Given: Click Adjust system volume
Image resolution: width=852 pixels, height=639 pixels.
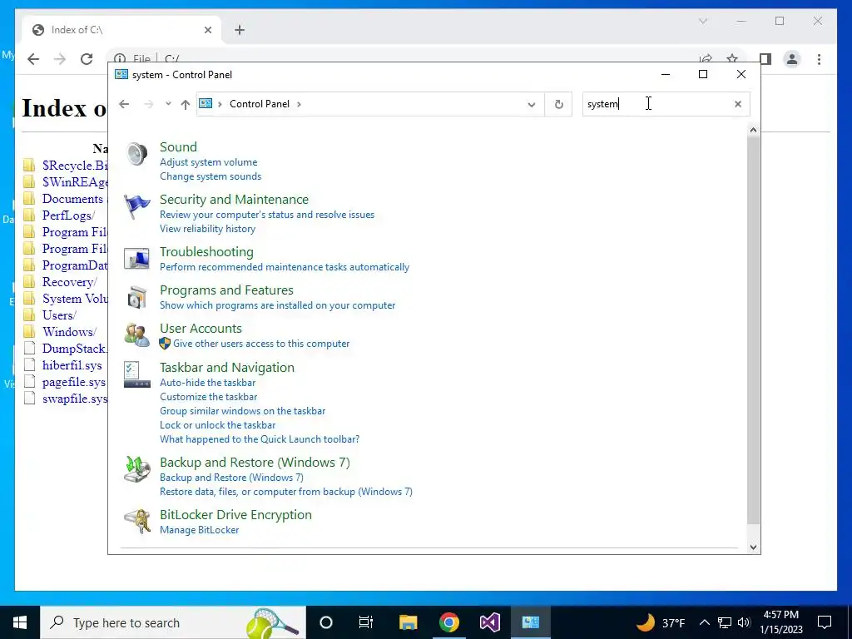Looking at the screenshot, I should (209, 162).
